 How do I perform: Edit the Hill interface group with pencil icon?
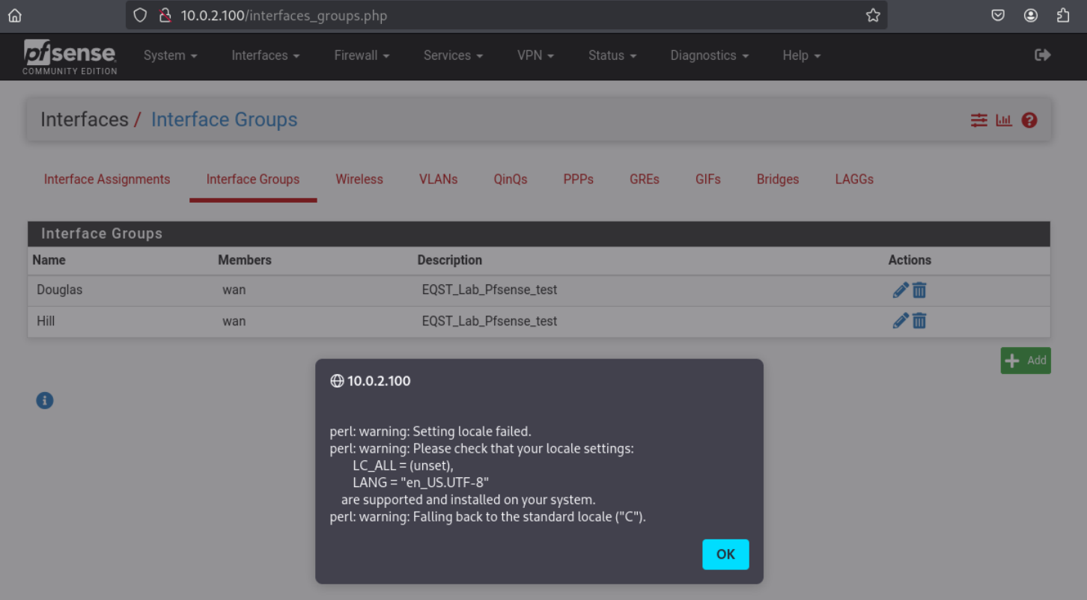[x=901, y=321]
